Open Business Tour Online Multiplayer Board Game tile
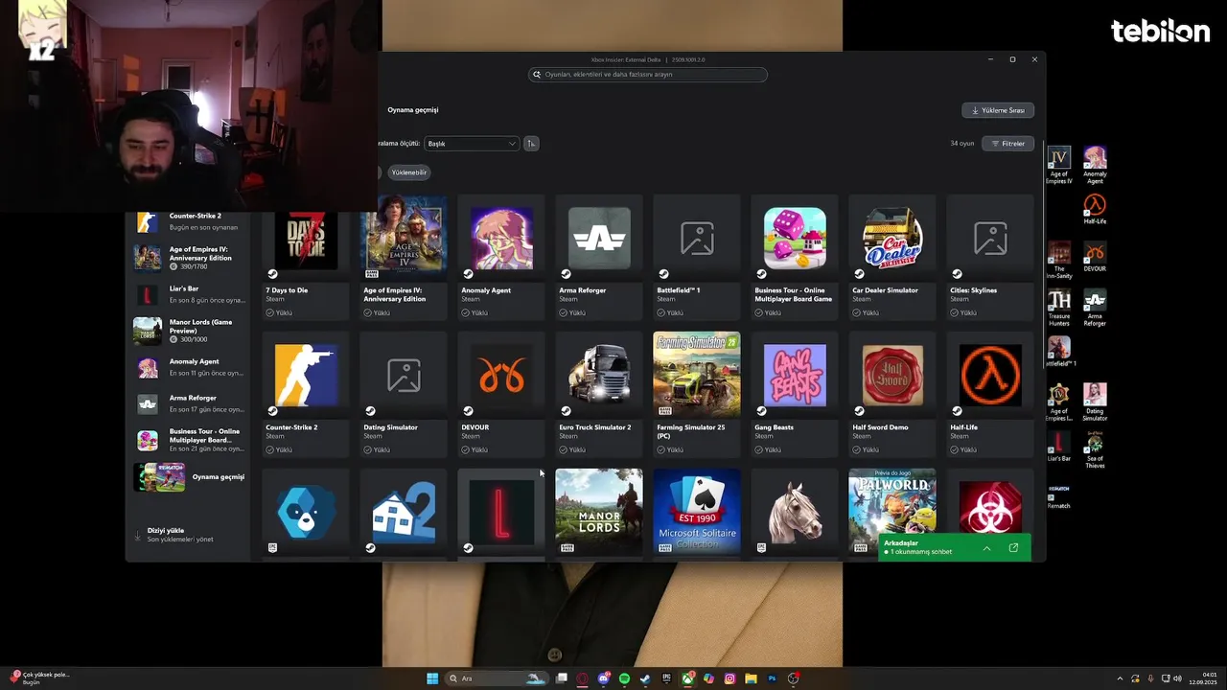The width and height of the screenshot is (1227, 690). click(x=795, y=258)
